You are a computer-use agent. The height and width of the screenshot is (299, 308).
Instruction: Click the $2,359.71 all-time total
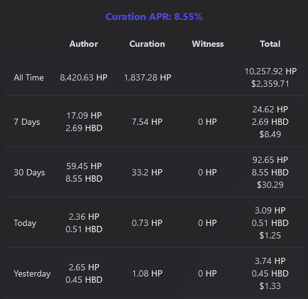click(x=270, y=84)
